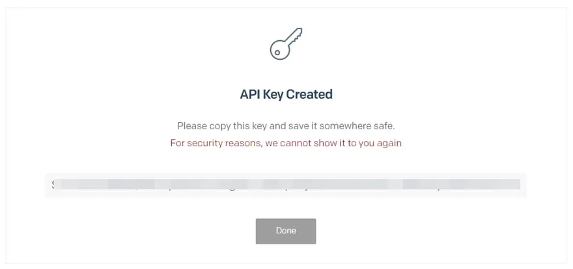Click the word Created in the heading
Screen dimensions: 573x269
pyautogui.click(x=309, y=94)
